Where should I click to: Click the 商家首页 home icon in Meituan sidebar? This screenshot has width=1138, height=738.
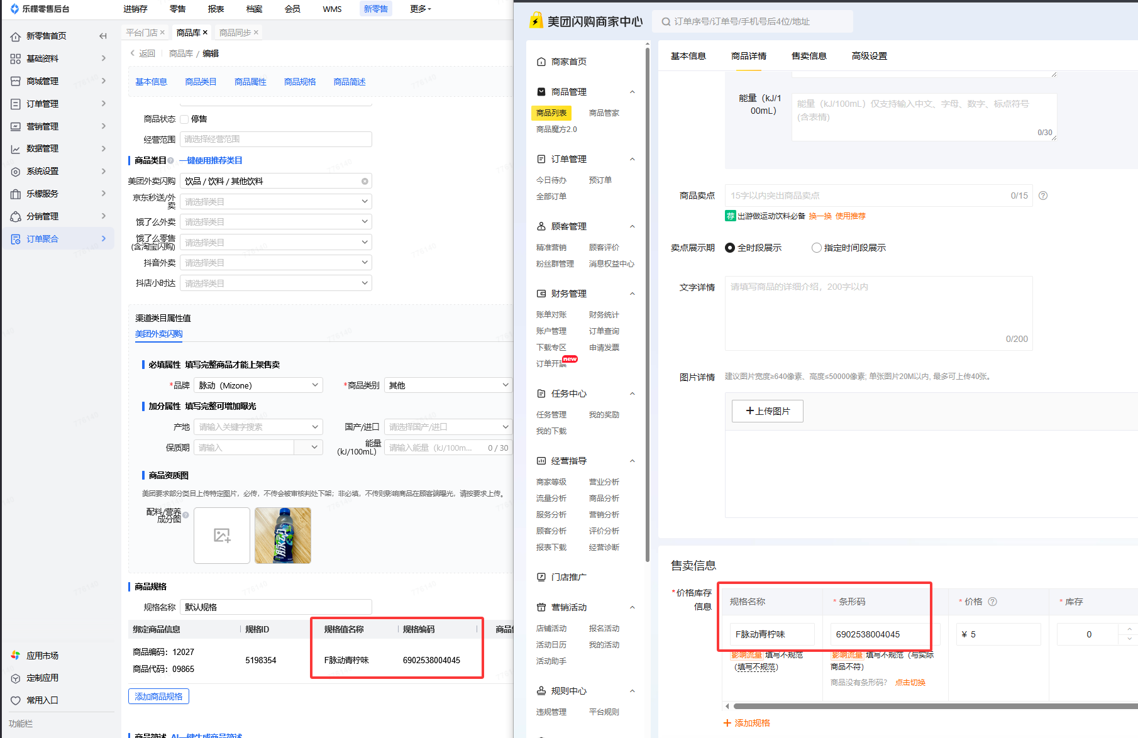click(541, 62)
